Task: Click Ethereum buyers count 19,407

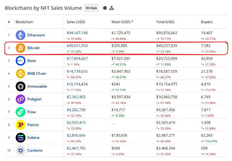Action: [x=207, y=33]
